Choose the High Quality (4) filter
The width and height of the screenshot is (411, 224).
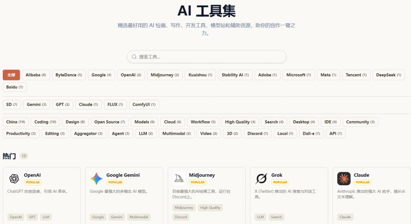tap(240, 122)
